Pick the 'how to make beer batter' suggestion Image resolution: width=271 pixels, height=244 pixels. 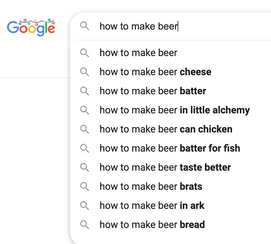pyautogui.click(x=171, y=91)
